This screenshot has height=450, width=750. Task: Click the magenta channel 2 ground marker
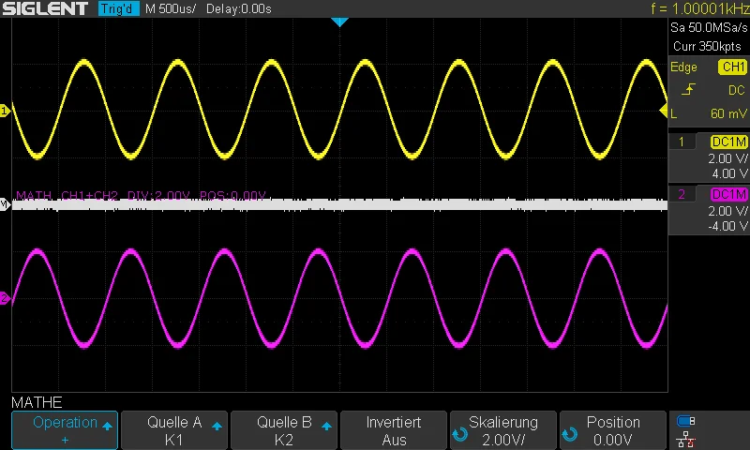[5, 299]
